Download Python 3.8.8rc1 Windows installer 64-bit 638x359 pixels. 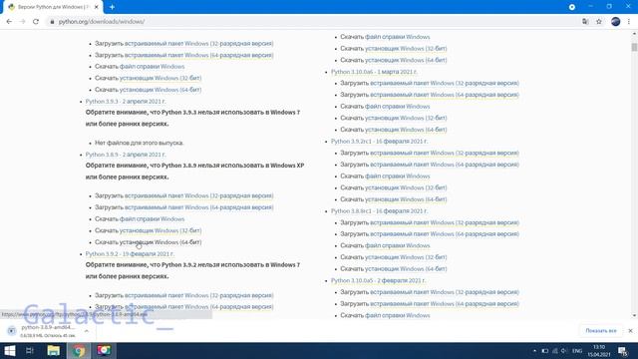(x=406, y=269)
